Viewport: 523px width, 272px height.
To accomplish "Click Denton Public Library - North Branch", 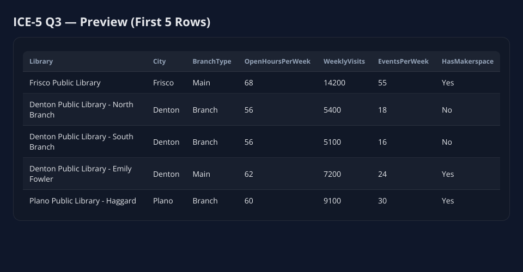I will (x=81, y=109).
